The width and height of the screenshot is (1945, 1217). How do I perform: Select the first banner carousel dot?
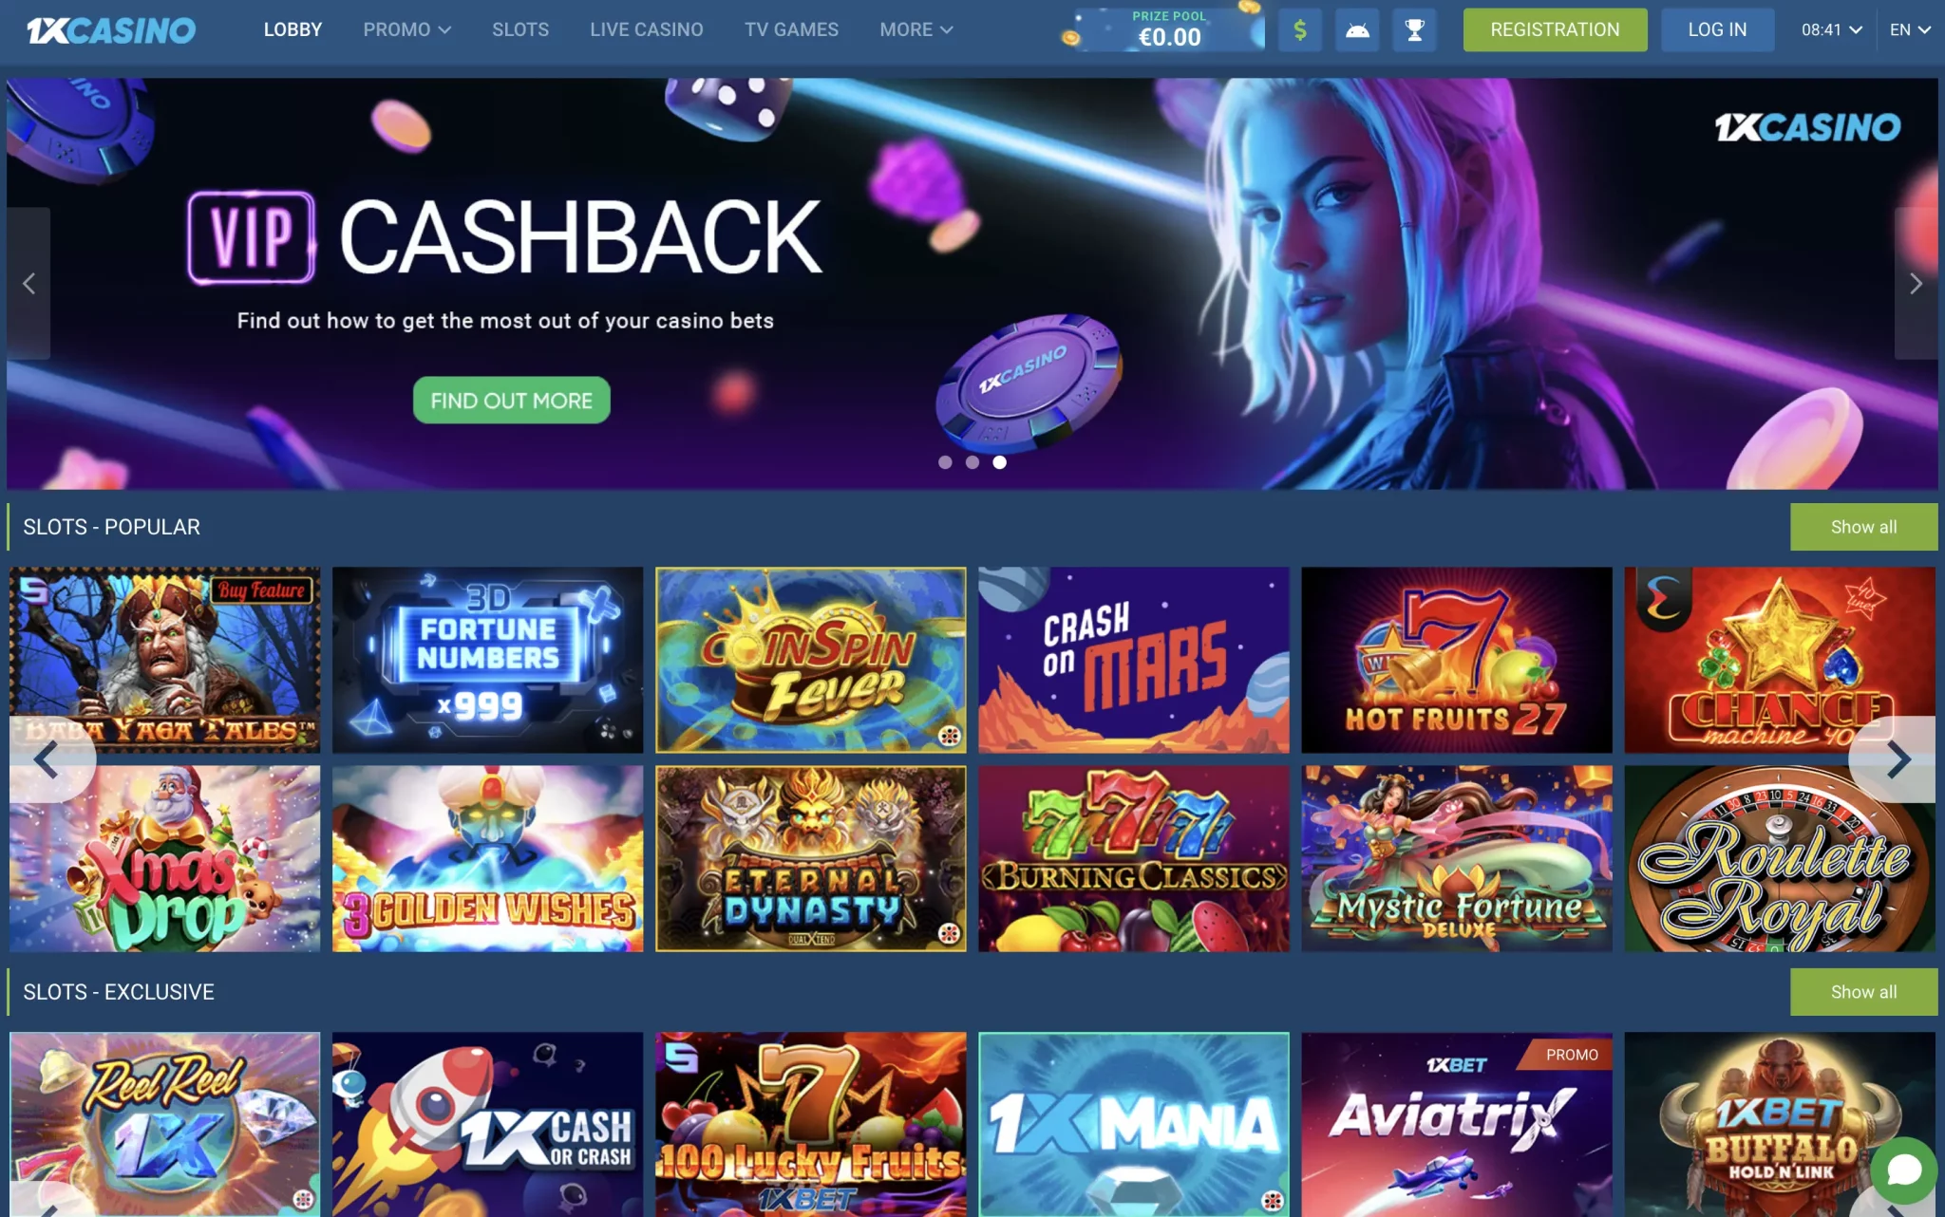point(945,462)
